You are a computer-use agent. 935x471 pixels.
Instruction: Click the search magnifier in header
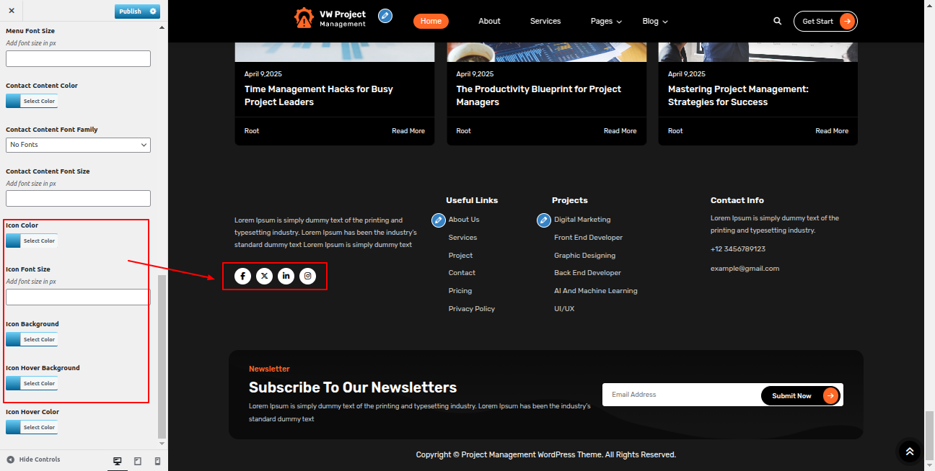point(777,22)
